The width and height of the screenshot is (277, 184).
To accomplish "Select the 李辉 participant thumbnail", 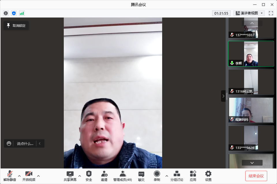I will [x=251, y=54].
